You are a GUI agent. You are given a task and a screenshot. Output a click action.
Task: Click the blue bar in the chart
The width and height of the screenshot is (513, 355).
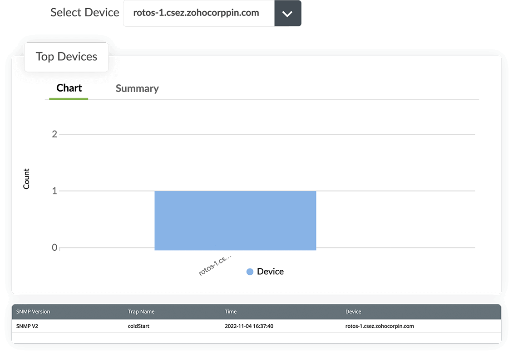coord(235,221)
